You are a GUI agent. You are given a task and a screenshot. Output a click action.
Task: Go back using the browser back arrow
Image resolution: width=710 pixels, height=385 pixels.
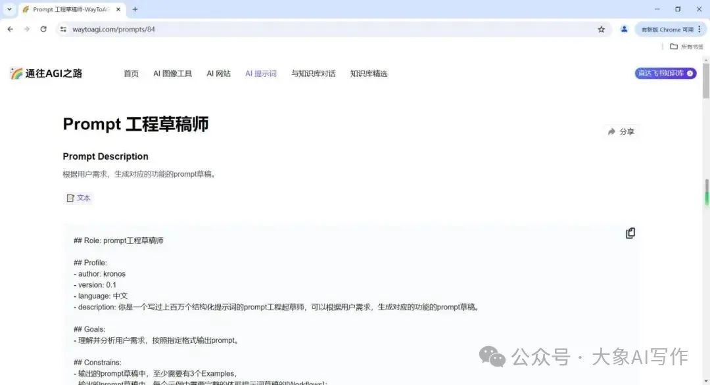coord(11,29)
